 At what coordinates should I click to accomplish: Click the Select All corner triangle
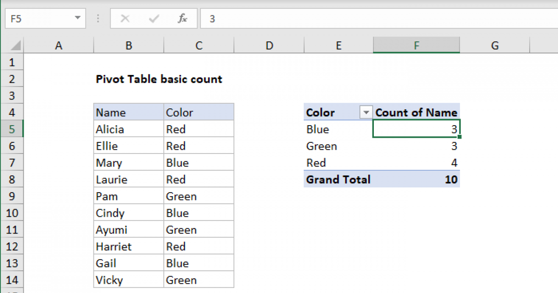click(x=15, y=46)
